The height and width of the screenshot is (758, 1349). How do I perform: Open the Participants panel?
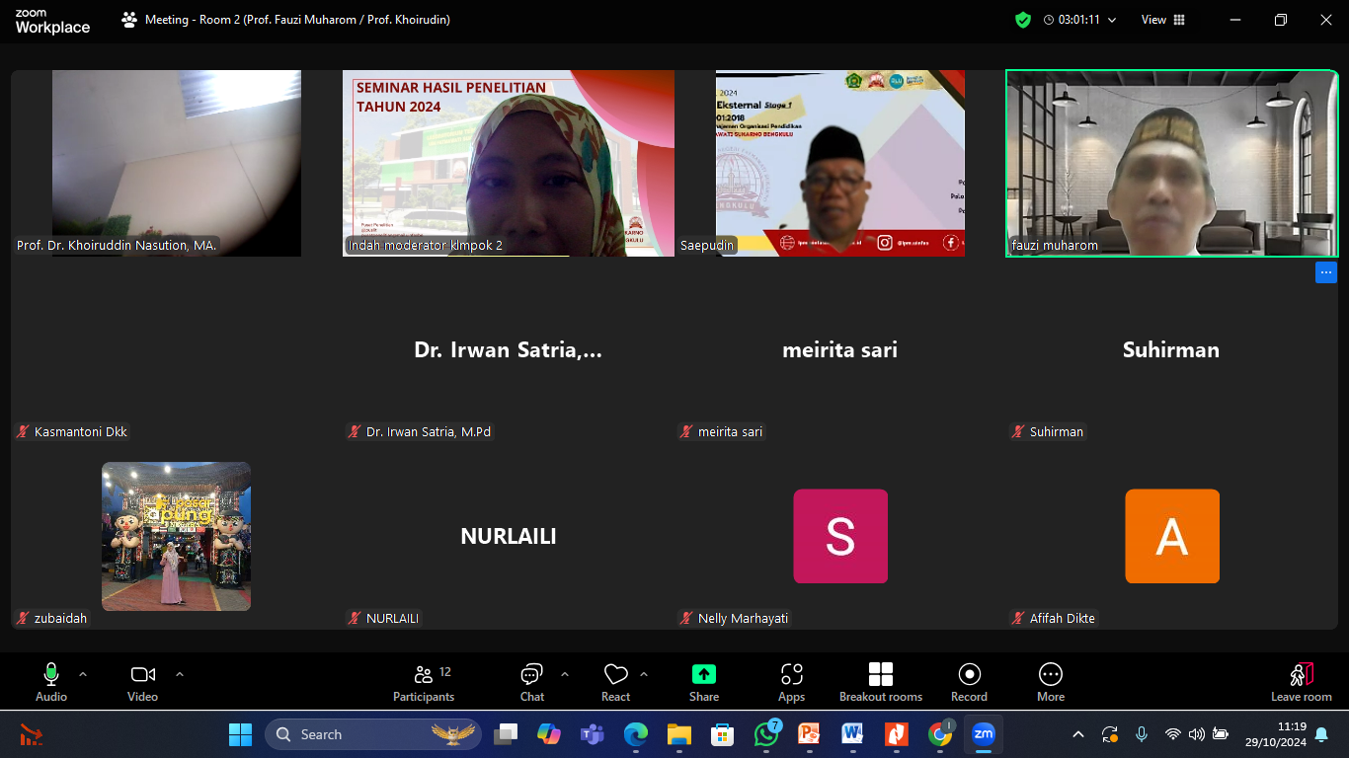[424, 682]
